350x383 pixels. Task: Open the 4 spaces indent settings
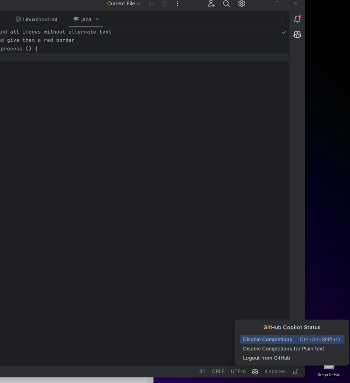pos(275,371)
